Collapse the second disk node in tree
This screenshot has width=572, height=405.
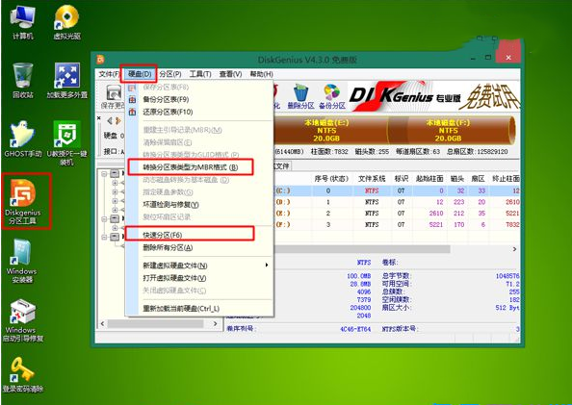104,218
